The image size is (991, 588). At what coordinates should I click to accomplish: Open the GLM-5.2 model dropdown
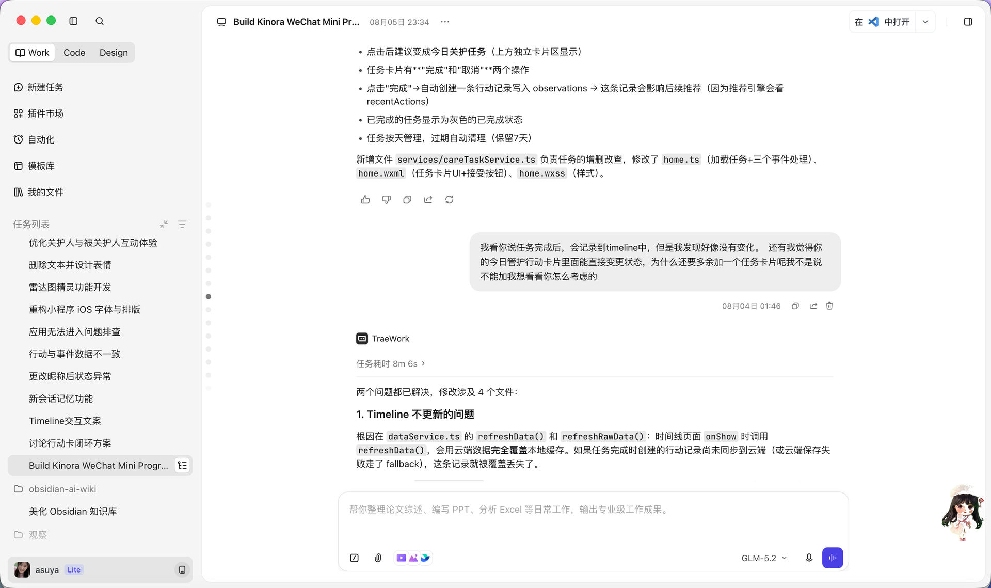(764, 558)
